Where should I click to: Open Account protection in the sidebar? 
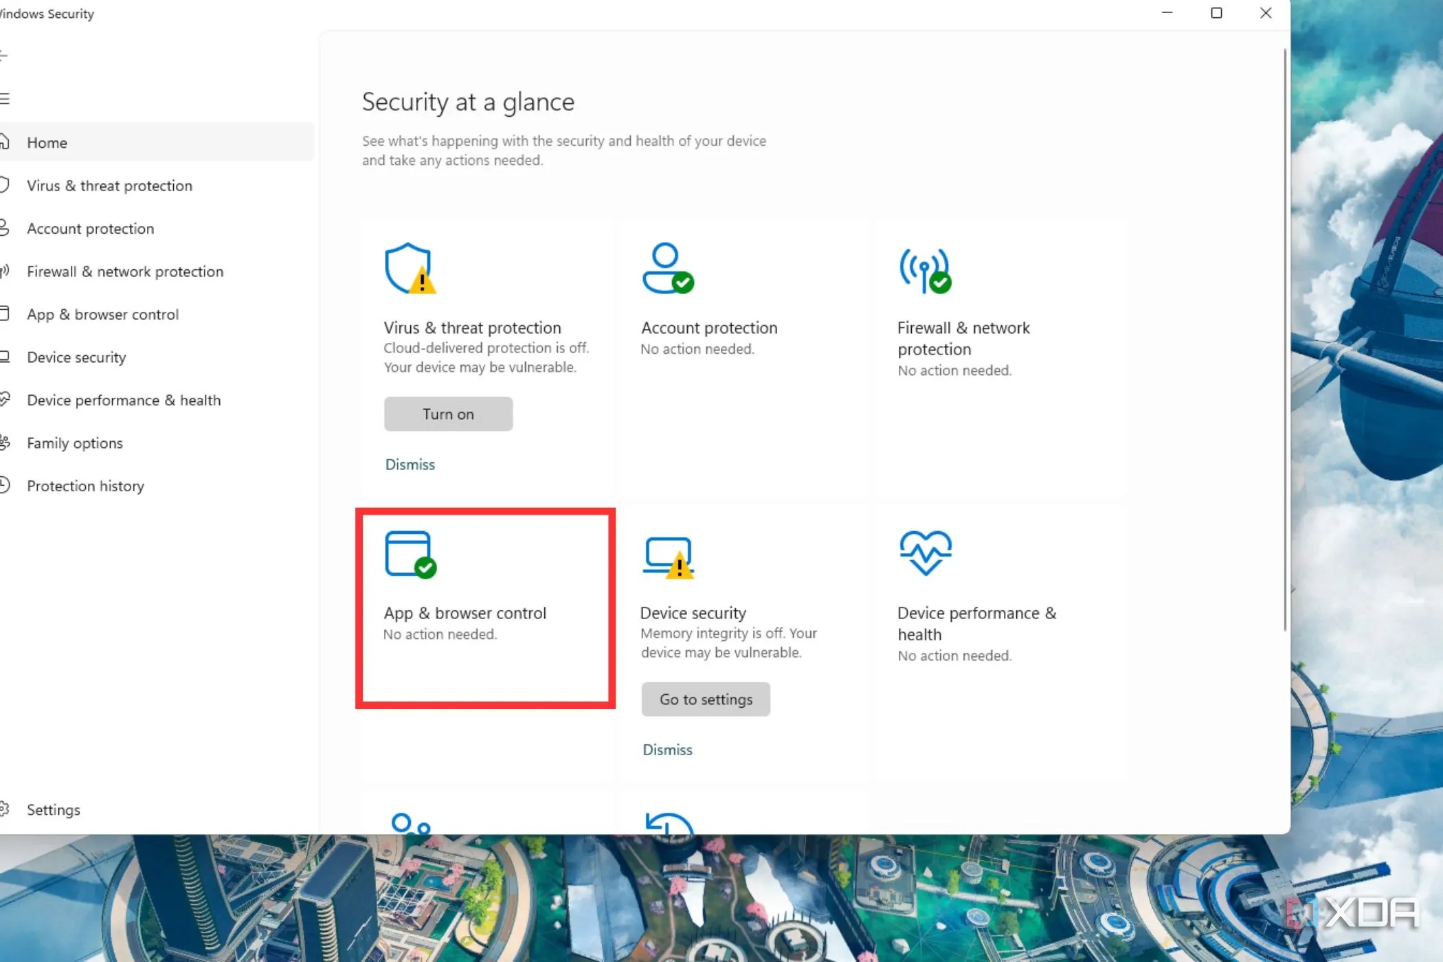tap(90, 228)
